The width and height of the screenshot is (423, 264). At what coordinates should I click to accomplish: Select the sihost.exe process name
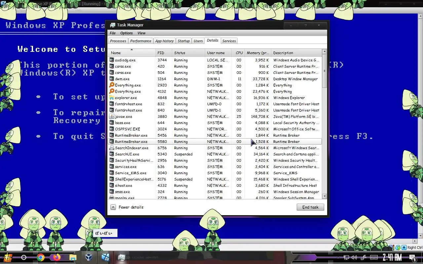[123, 185]
